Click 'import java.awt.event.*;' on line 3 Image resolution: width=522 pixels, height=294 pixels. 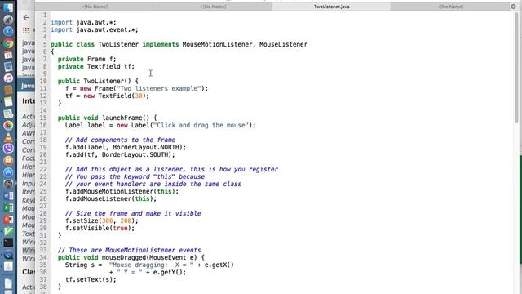95,29
